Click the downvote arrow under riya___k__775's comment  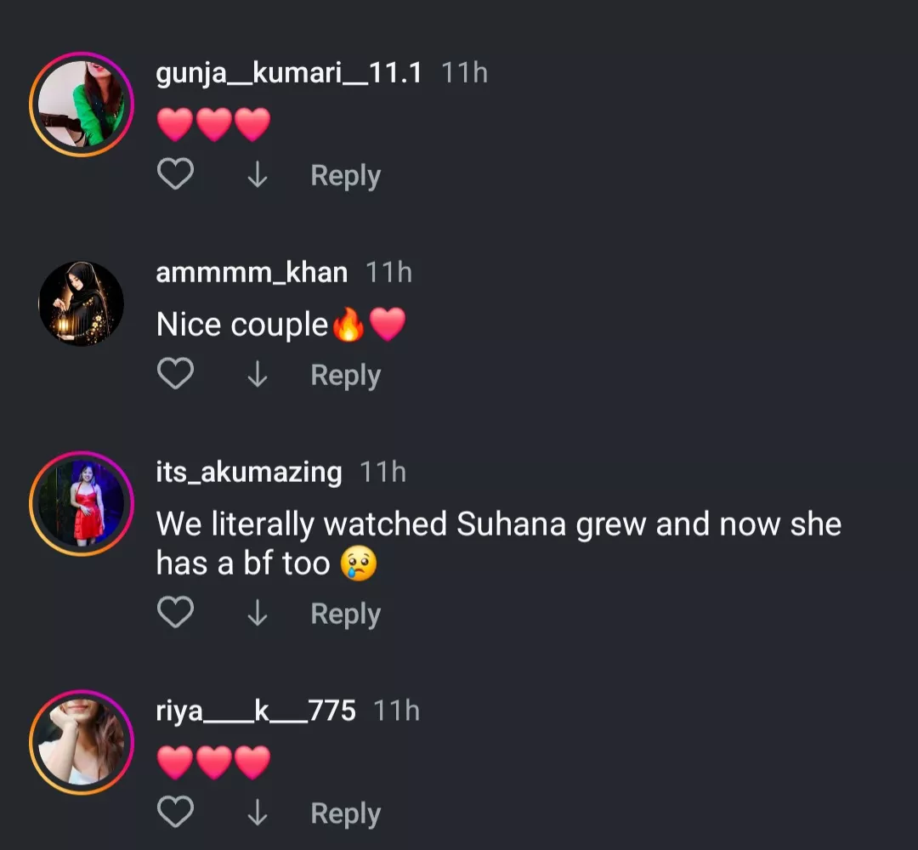(258, 811)
